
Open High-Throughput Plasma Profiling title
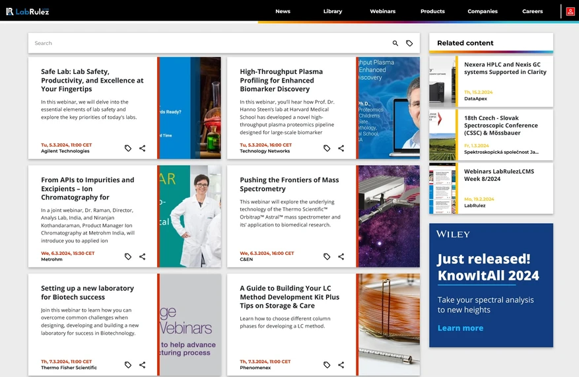point(281,80)
